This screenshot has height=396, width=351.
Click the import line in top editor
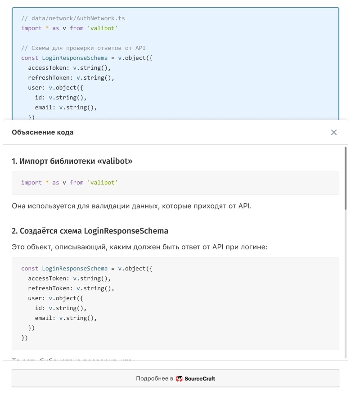(69, 28)
